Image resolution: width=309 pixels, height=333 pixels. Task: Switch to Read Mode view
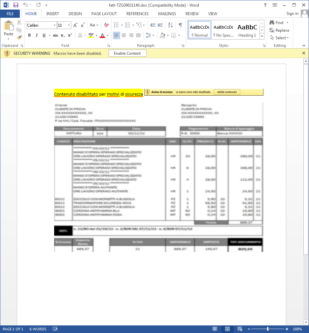(x=215, y=329)
